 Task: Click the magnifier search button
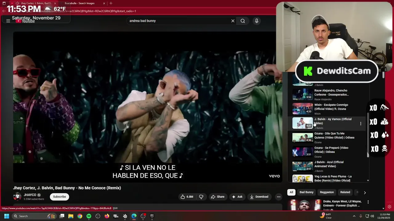(x=243, y=21)
